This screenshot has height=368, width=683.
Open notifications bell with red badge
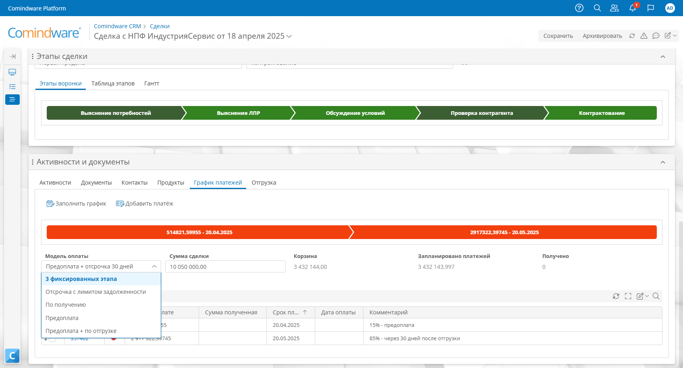point(633,8)
